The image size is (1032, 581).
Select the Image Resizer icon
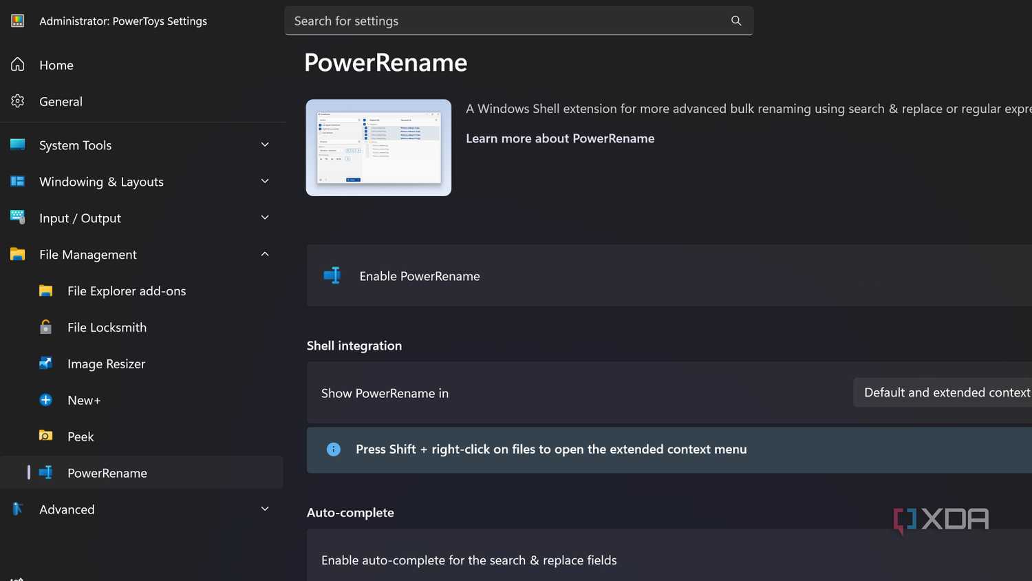coord(45,363)
